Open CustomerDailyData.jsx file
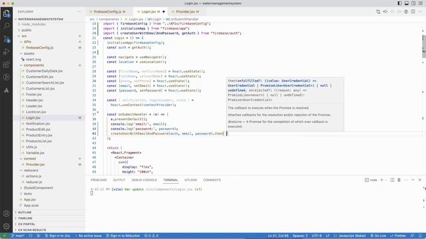 point(44,71)
